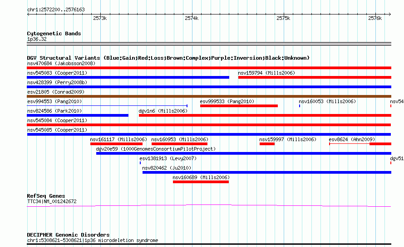Select the nsv545085 (Cooper2011) blue bar
The width and height of the screenshot is (404, 247).
click(209, 134)
